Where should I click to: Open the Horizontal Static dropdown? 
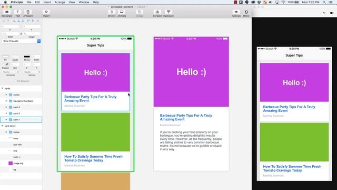click(11, 72)
